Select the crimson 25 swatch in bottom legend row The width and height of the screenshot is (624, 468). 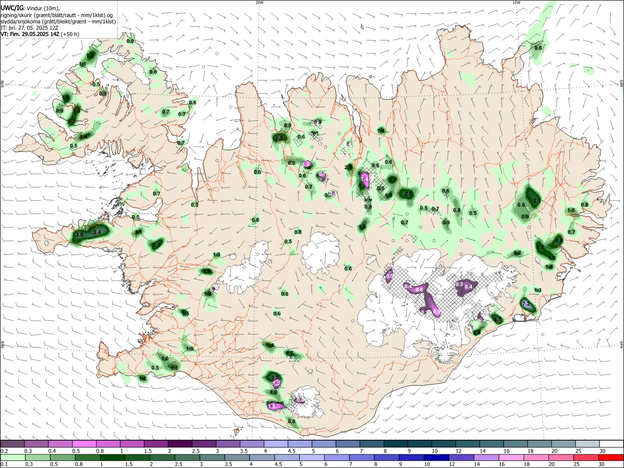coord(586,458)
